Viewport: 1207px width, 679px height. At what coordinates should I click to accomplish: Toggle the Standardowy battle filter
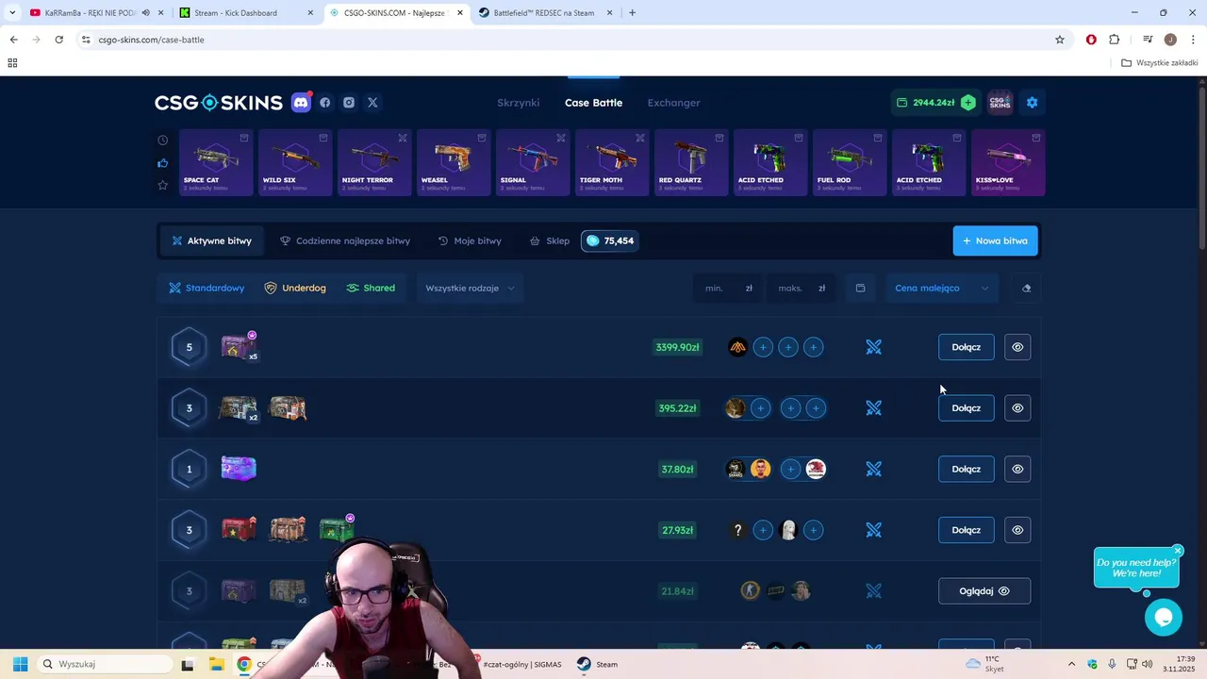tap(207, 289)
